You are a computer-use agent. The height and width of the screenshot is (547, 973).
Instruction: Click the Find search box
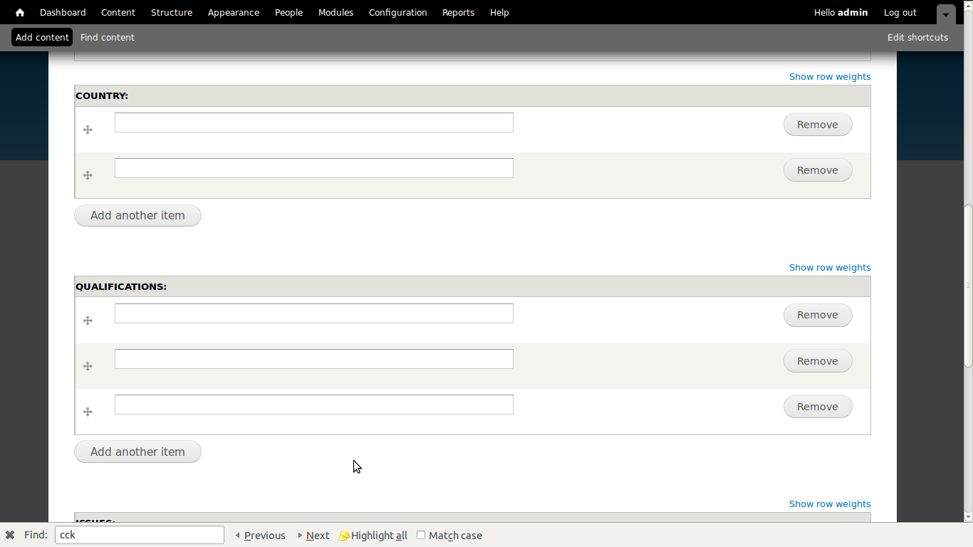pyautogui.click(x=140, y=535)
